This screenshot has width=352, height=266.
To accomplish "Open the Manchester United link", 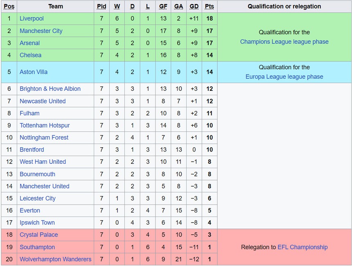I will click(x=45, y=186).
